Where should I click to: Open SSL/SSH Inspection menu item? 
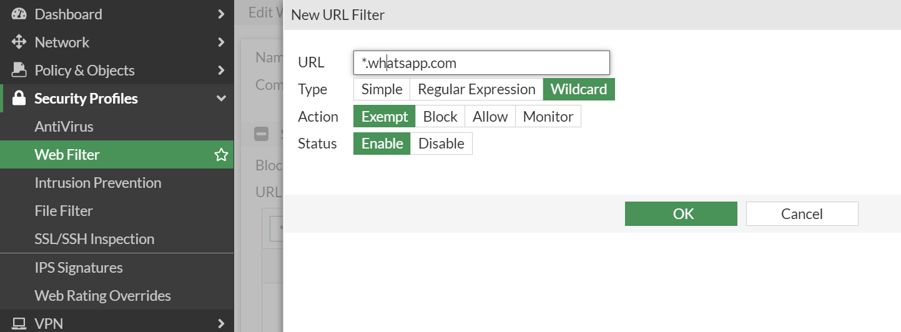click(x=94, y=239)
